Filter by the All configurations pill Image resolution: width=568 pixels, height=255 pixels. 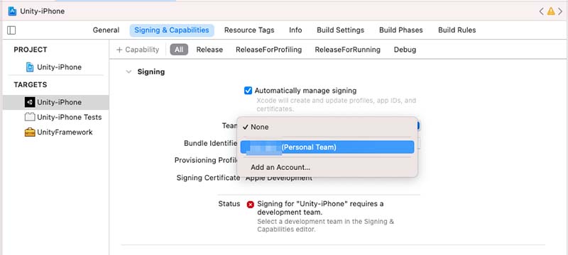coord(179,50)
